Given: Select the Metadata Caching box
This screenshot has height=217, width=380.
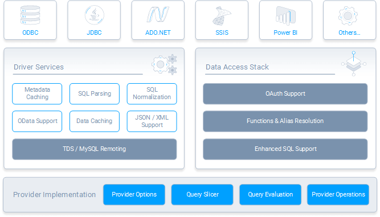Looking at the screenshot, I should (x=37, y=94).
